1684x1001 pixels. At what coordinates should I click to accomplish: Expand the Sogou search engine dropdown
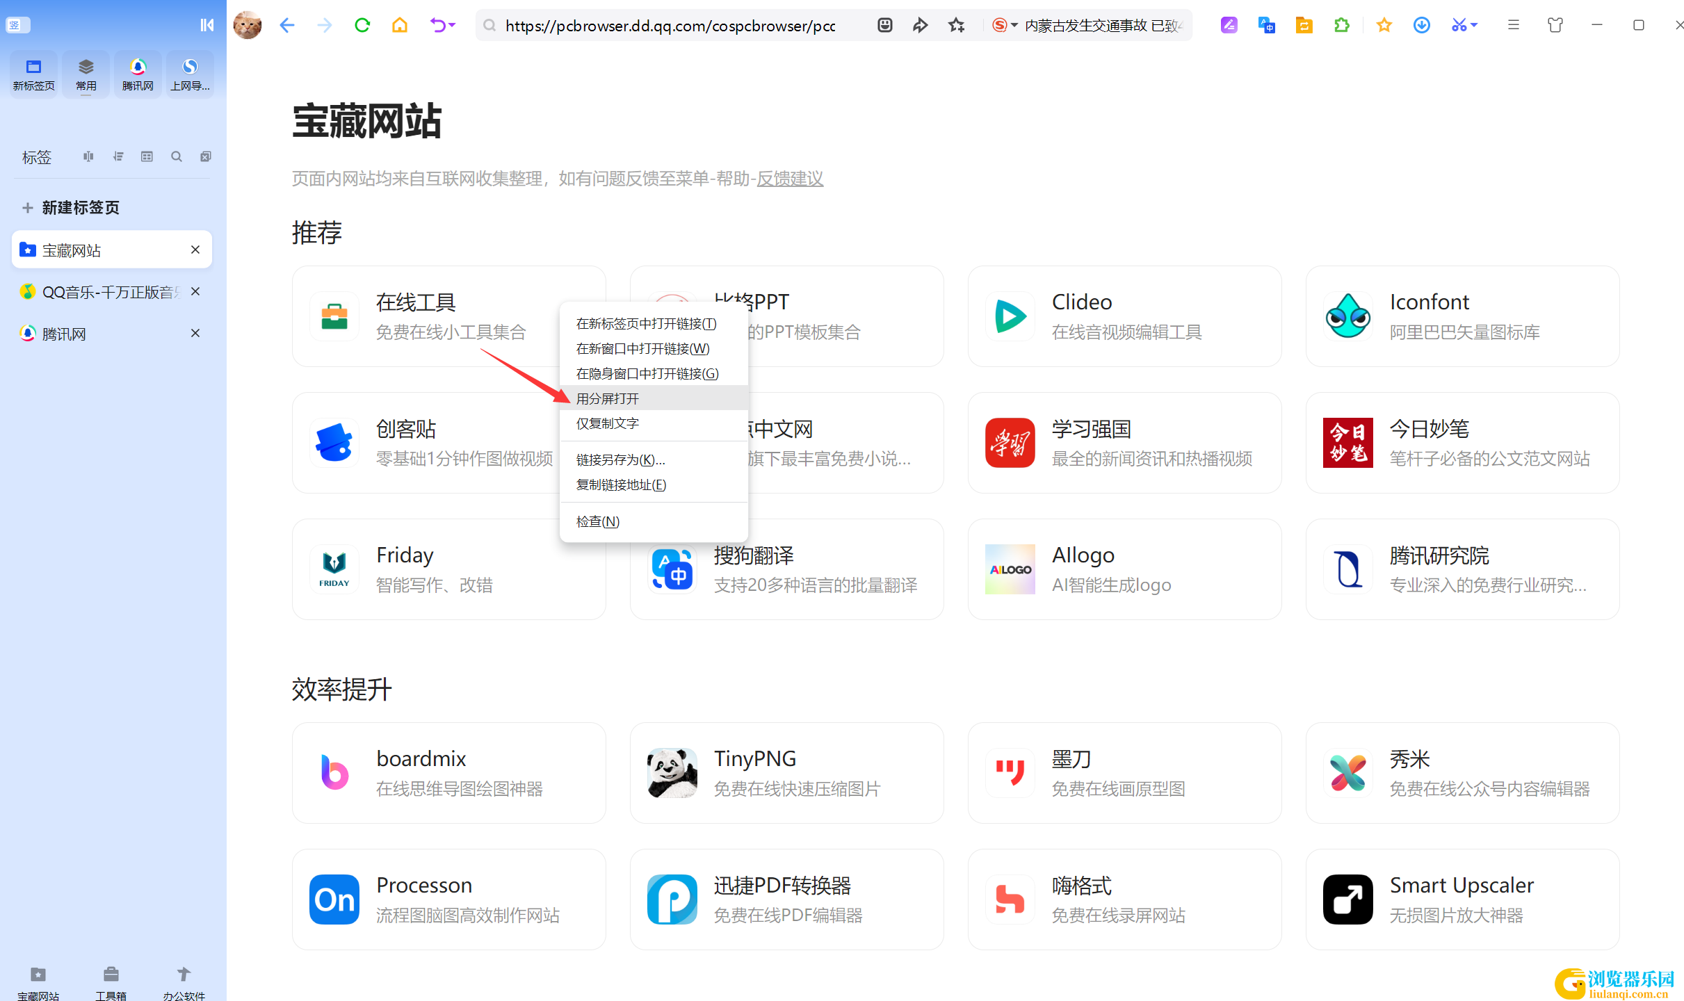[x=1014, y=25]
